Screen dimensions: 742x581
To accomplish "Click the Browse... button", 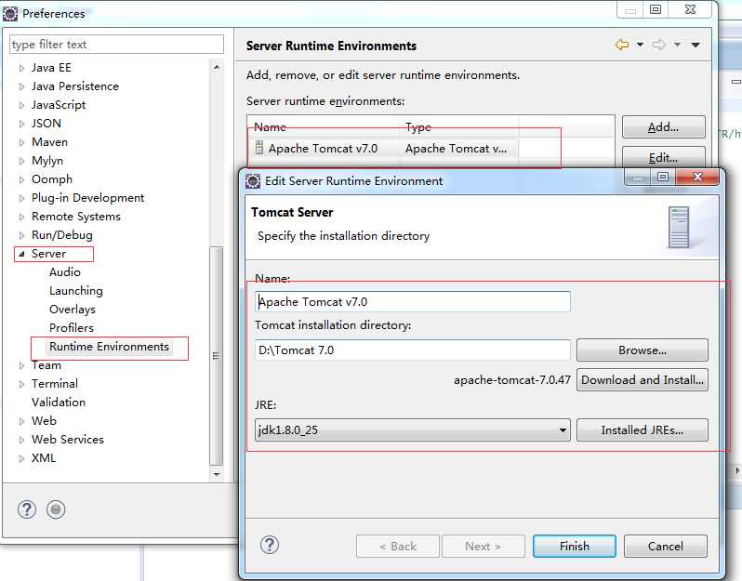I will click(643, 350).
